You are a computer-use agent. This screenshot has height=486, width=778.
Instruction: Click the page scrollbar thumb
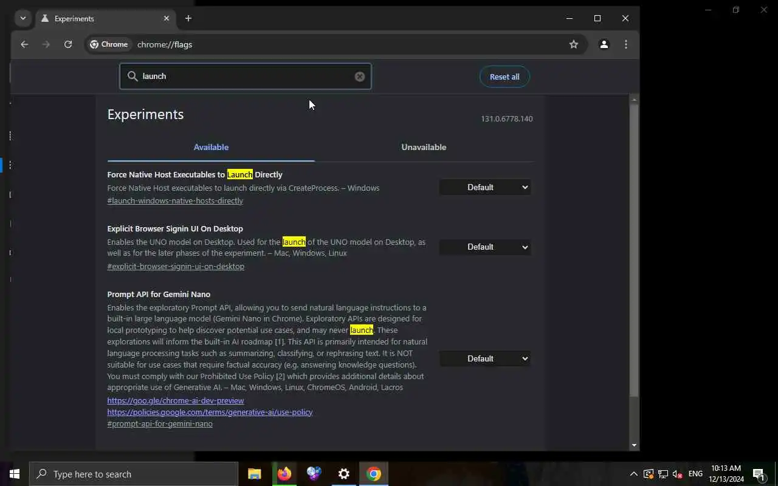click(x=634, y=250)
